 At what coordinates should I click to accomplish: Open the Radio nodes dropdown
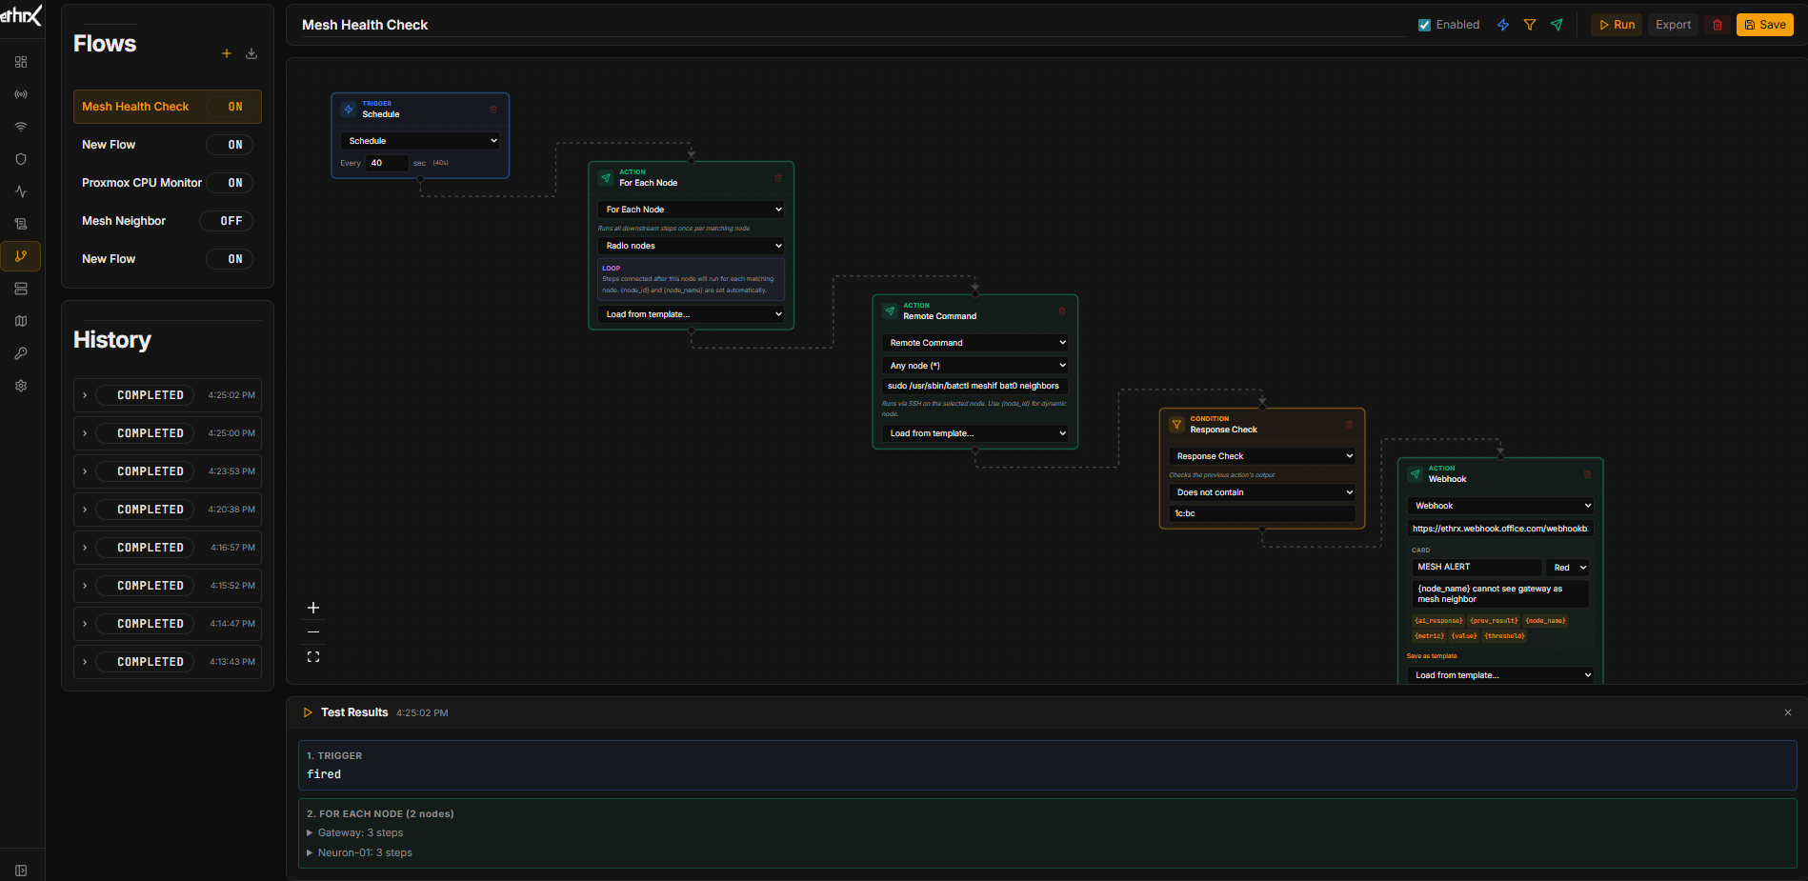[692, 246]
